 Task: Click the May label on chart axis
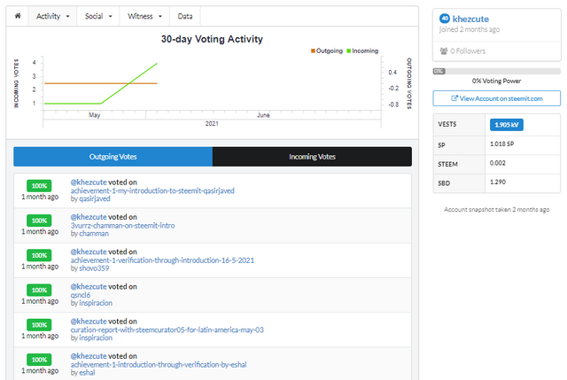(95, 115)
